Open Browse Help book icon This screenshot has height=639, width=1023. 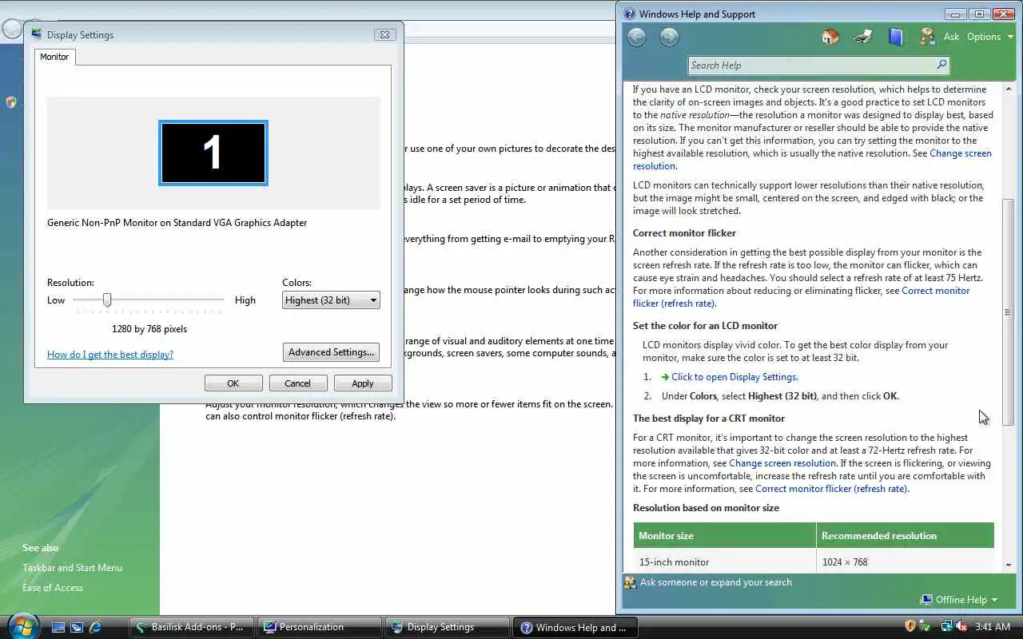(x=895, y=37)
